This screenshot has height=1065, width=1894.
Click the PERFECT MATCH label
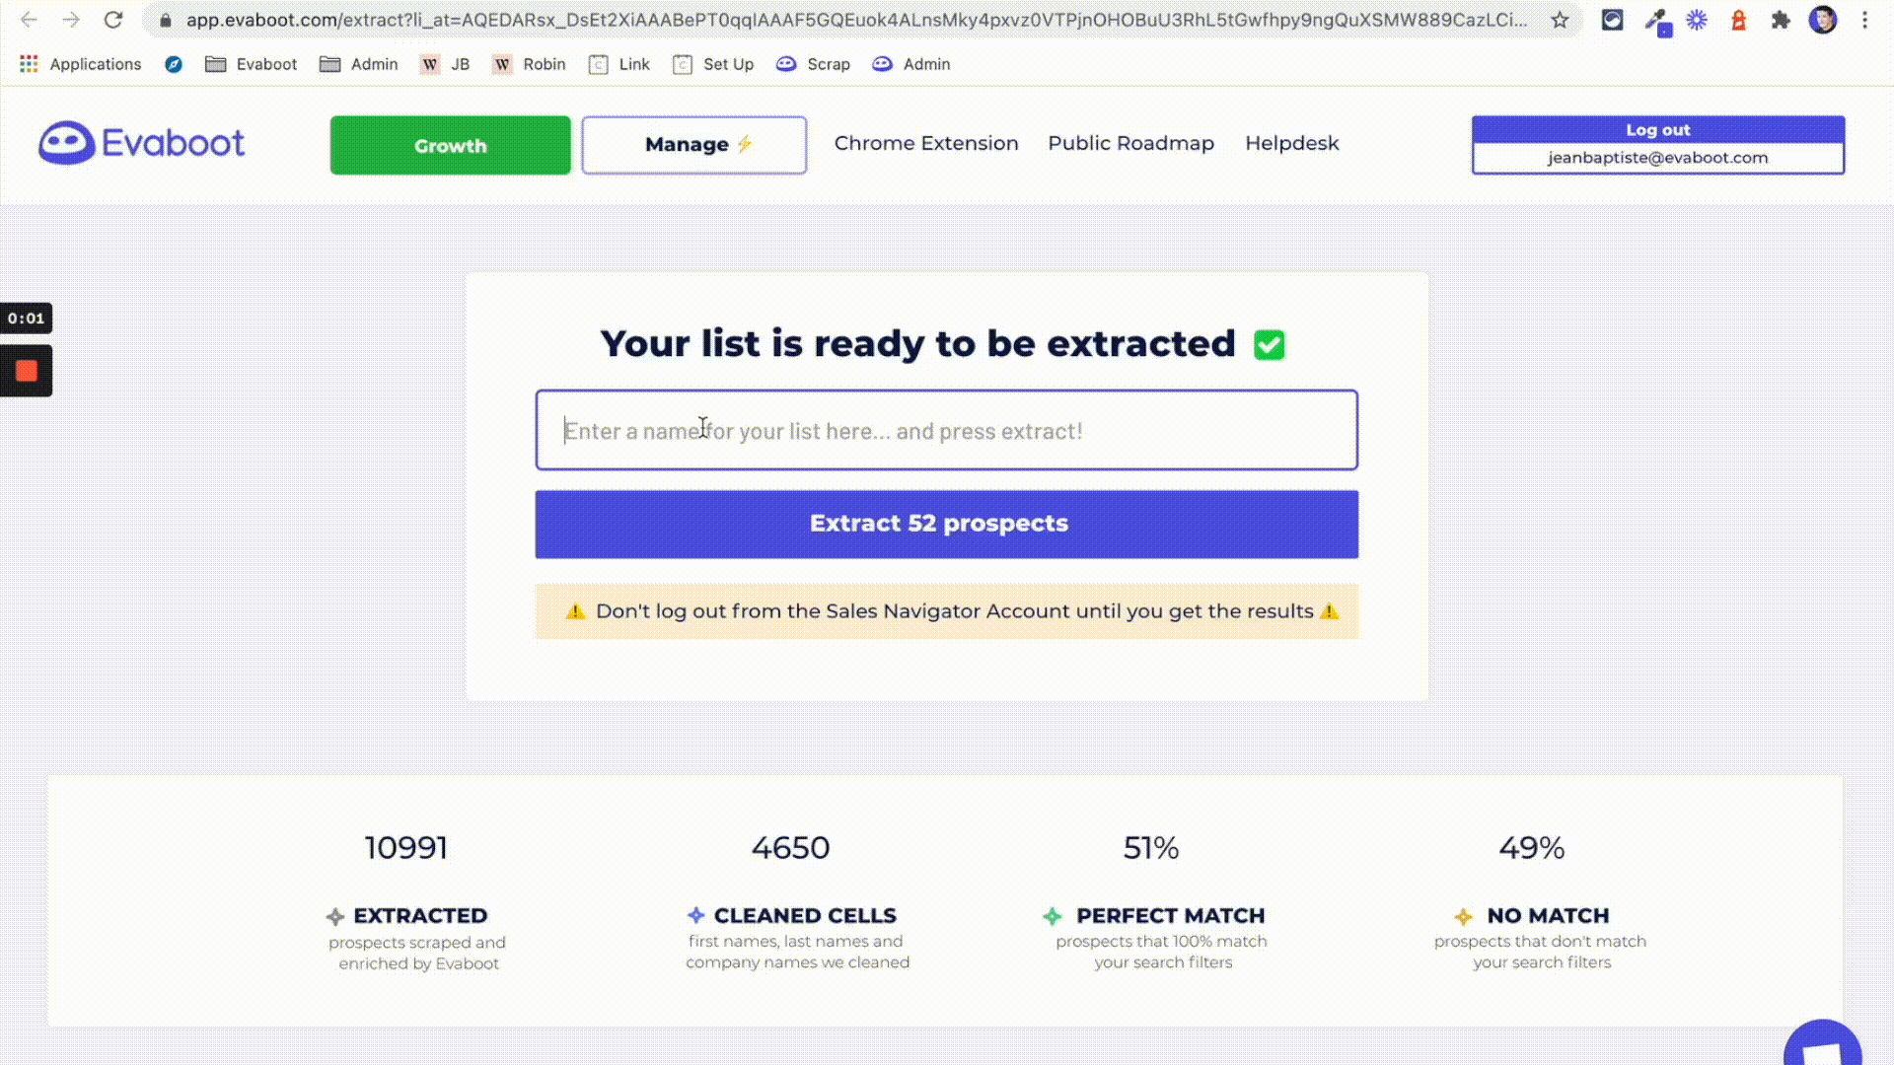(x=1170, y=916)
